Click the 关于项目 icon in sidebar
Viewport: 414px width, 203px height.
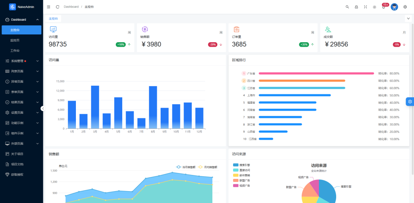point(7,154)
